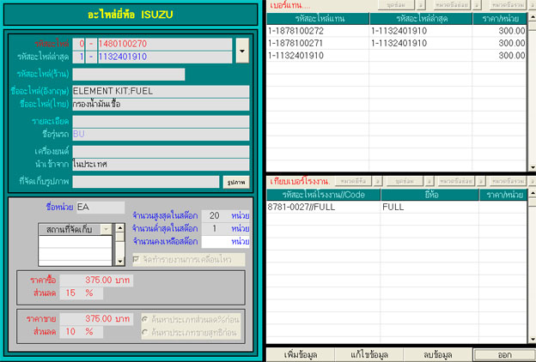536x362 pixels.
Task: Click the min stock quantity field 1
Action: point(215,229)
